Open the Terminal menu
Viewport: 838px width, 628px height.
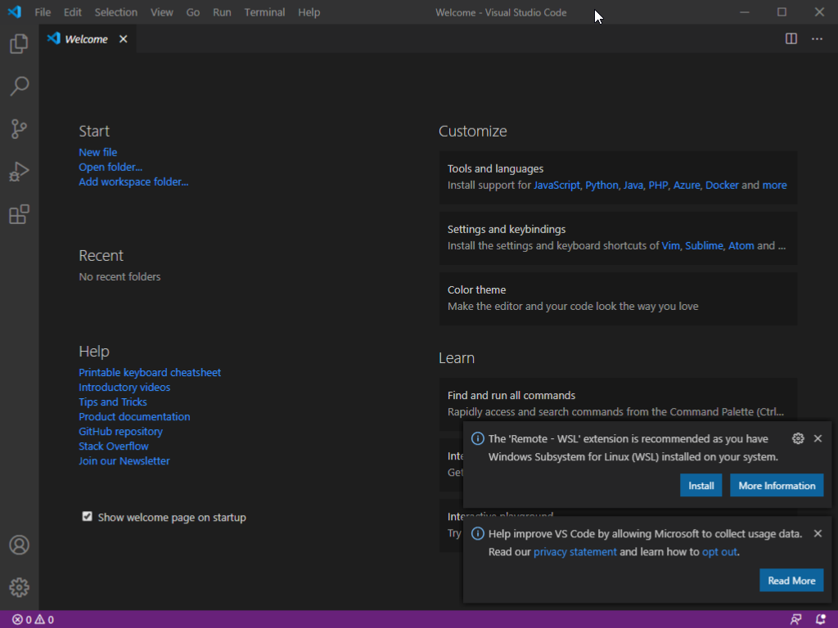[264, 12]
